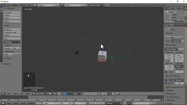Click the OpenGL render animation clapper icon

pyautogui.click(x=119, y=94)
